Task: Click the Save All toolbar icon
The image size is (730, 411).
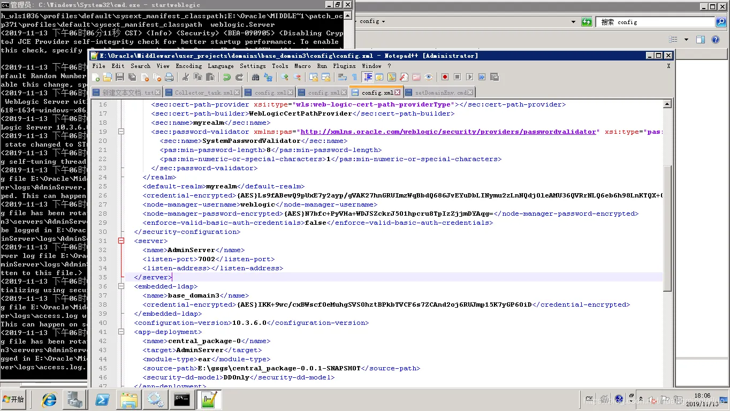Action: pos(132,77)
